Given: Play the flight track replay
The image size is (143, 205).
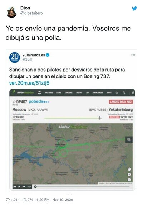Looking at the screenshot, I should [19, 187].
